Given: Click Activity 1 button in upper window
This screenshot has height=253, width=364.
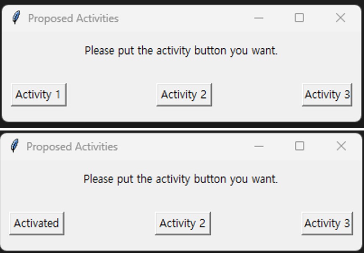Looking at the screenshot, I should pyautogui.click(x=38, y=95).
